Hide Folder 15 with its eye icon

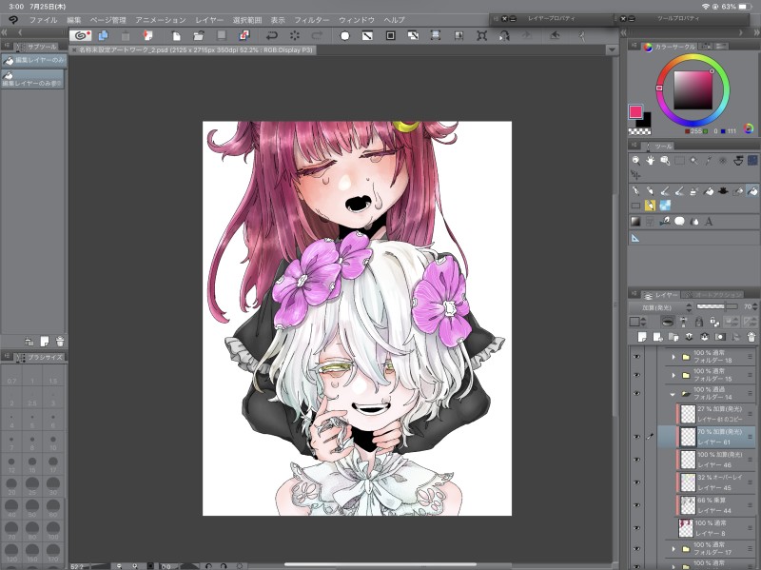point(637,375)
